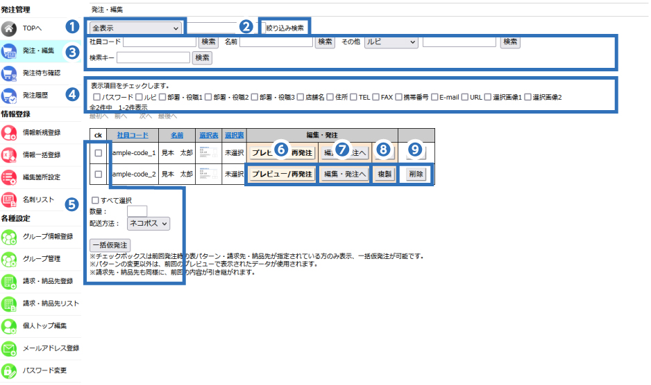Click the 情報新規登録 icon
Image resolution: width=651 pixels, height=385 pixels.
pyautogui.click(x=9, y=132)
